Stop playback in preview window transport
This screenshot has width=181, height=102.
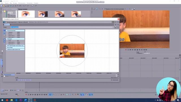click(137, 50)
